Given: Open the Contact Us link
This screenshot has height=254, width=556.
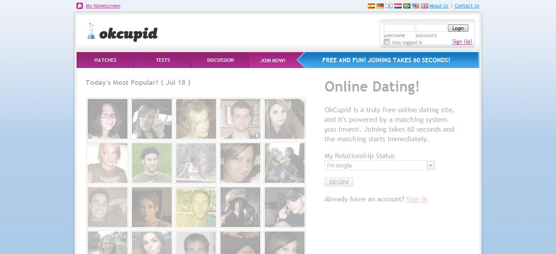Looking at the screenshot, I should click(467, 6).
